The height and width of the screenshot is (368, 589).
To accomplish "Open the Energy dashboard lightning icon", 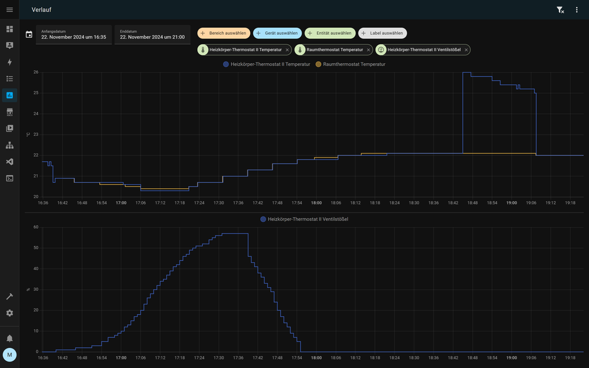I will (x=9, y=62).
